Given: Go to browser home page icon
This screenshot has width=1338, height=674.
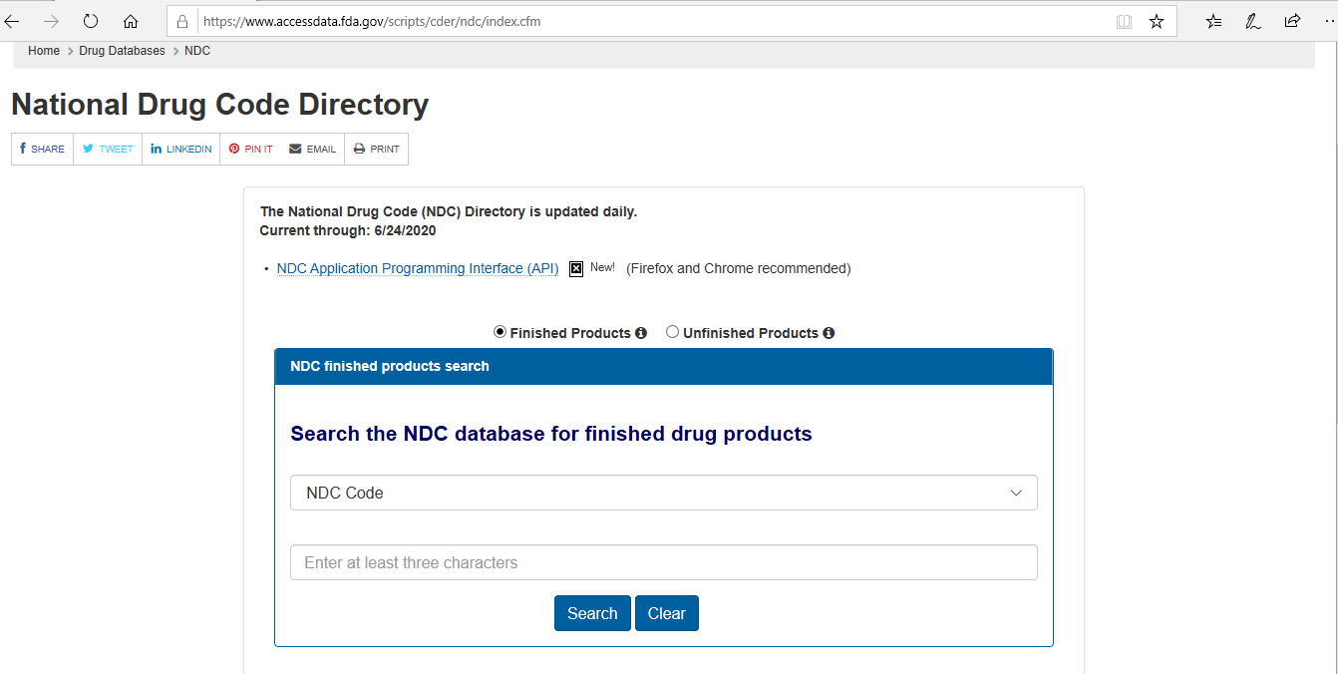Looking at the screenshot, I should pos(131,21).
